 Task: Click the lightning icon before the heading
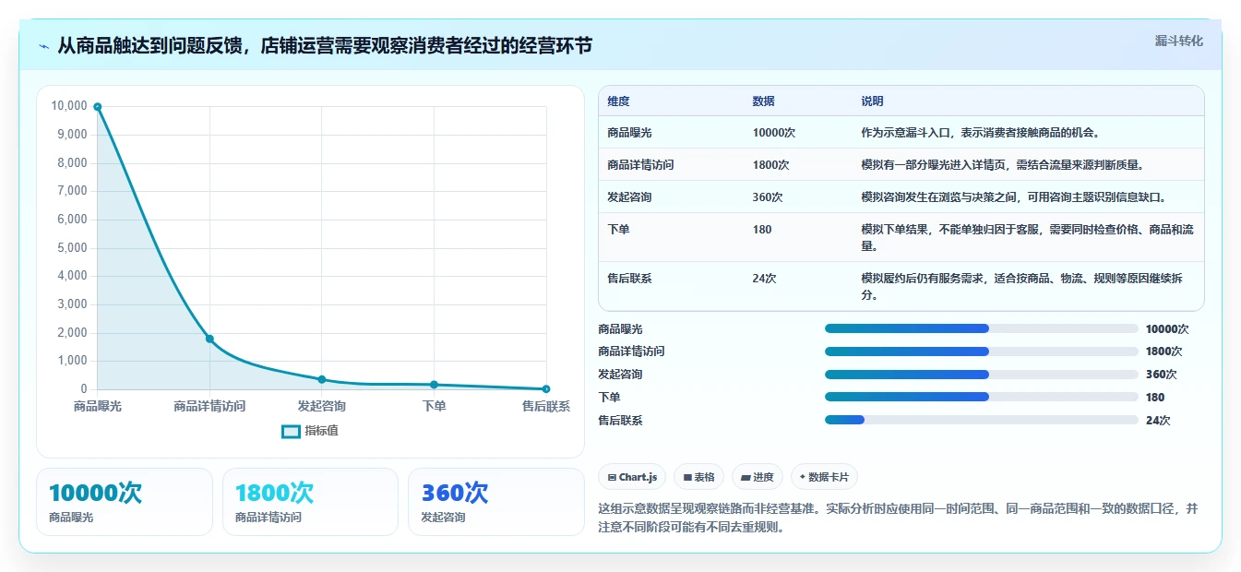point(44,46)
